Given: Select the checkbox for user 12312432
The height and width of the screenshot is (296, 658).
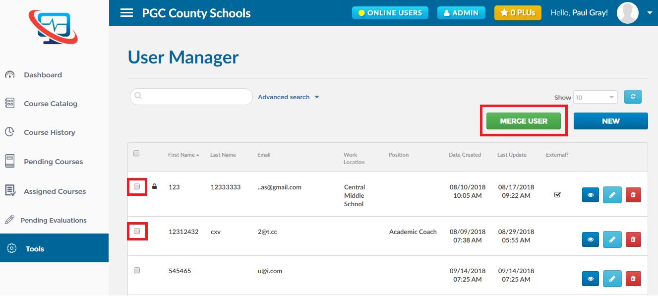Looking at the screenshot, I should [137, 231].
